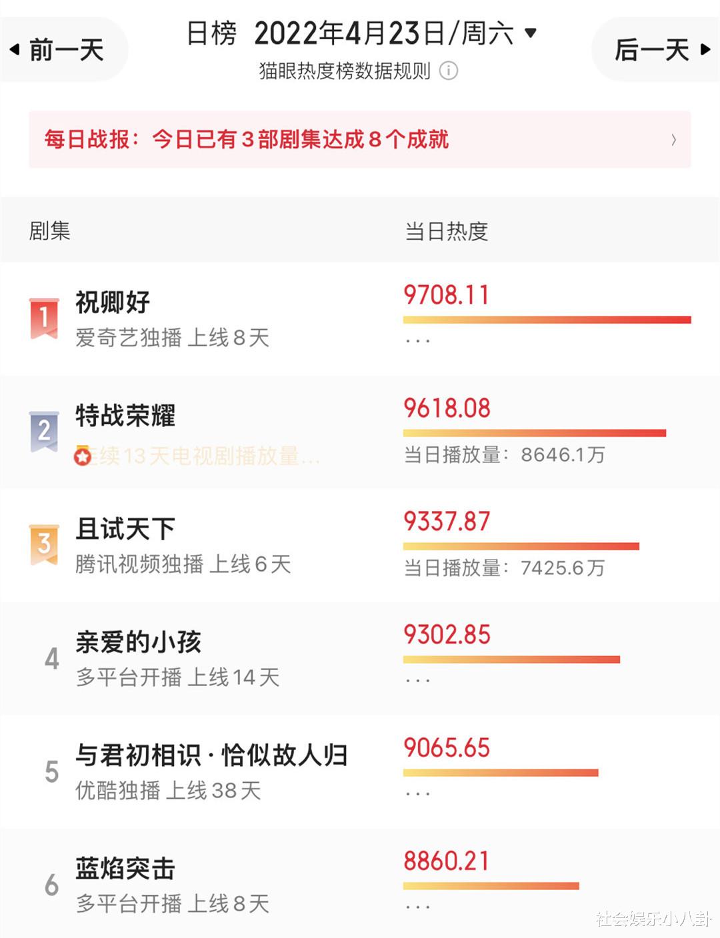This screenshot has height=938, width=720.
Task: Go to the previous day with 前一天
Action: [x=59, y=50]
